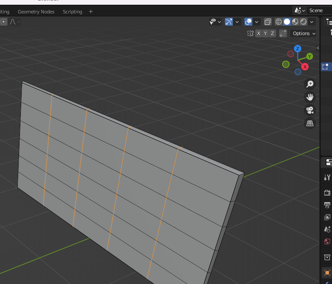This screenshot has width=332, height=284.
Task: Open the Scripting workspace tab
Action: coord(72,12)
